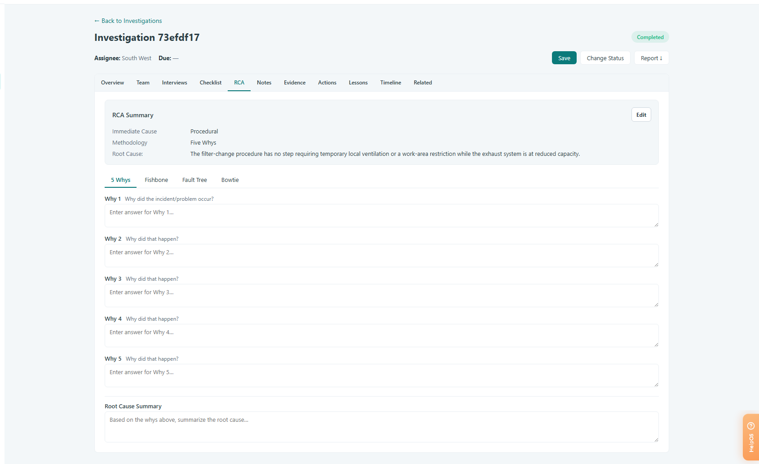
Task: Switch to the Fishbone sub-tab
Action: click(x=156, y=180)
